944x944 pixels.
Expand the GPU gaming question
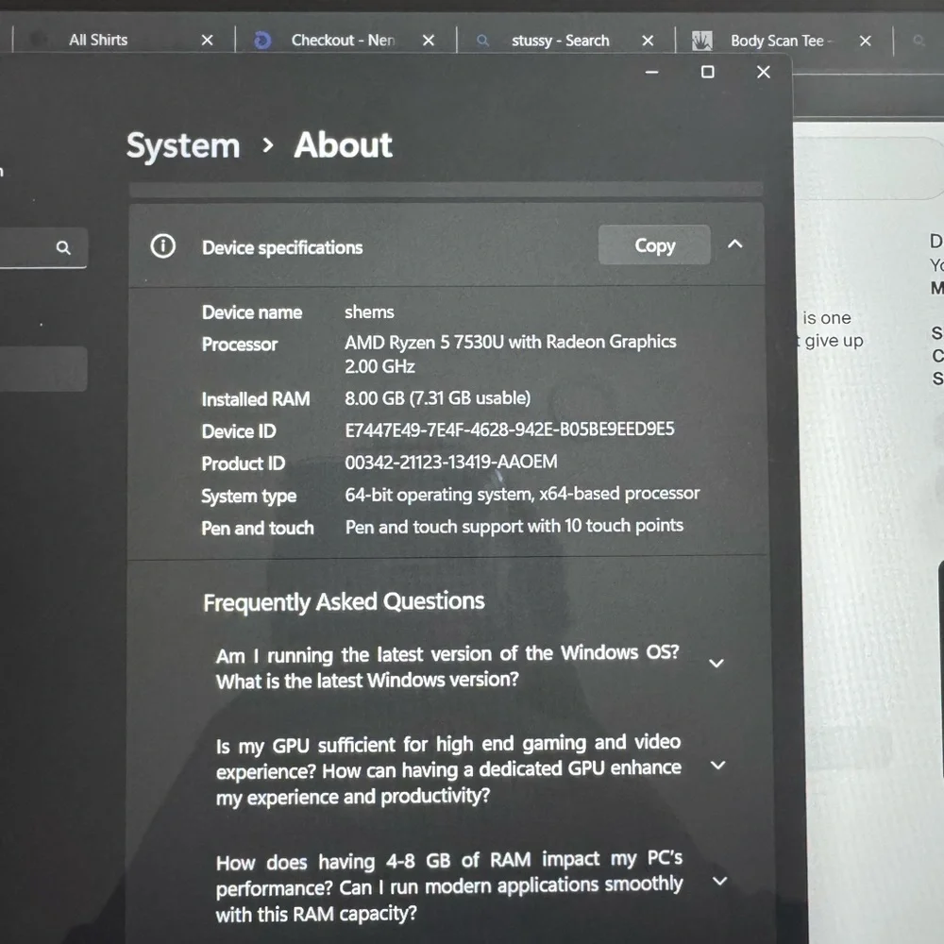click(717, 766)
